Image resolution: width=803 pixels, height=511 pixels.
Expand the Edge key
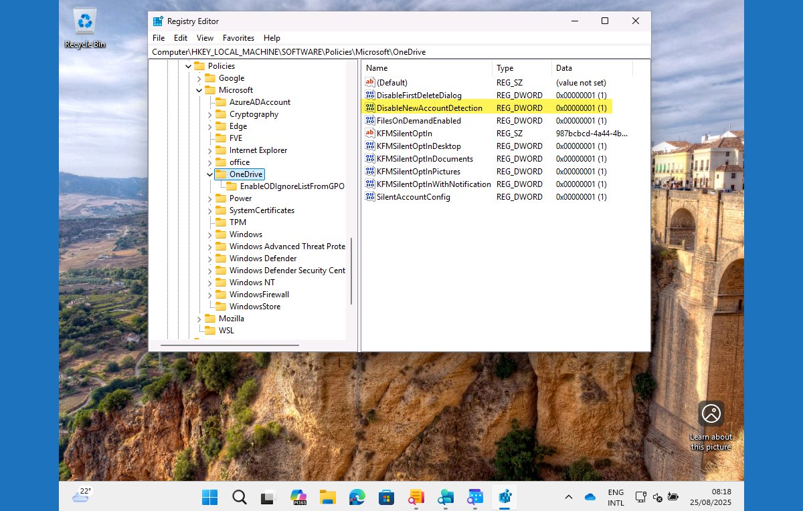[x=209, y=126]
